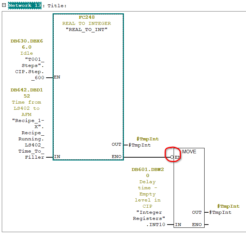Select the DB601.DBW20 address operand
246x235 pixels.
pos(148,172)
